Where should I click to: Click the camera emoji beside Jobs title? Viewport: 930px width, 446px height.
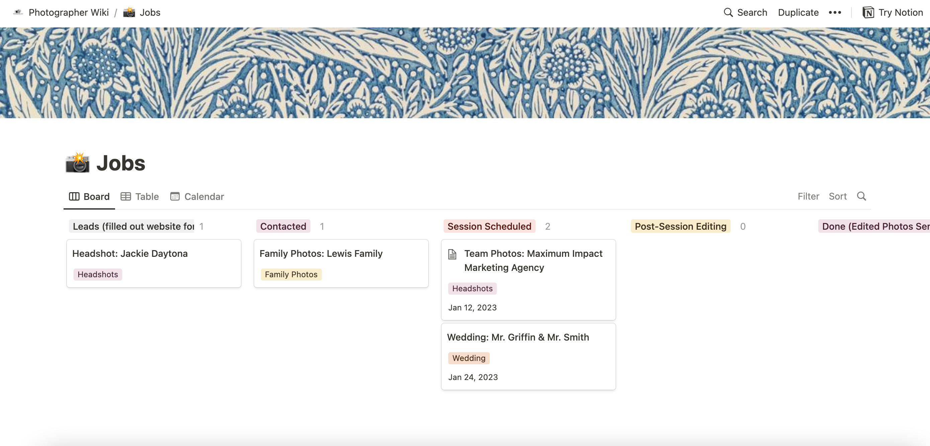click(x=77, y=163)
